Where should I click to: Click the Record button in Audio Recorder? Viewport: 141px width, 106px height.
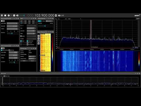(32, 61)
